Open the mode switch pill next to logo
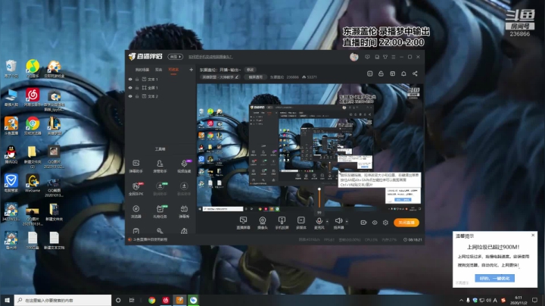 (x=175, y=57)
